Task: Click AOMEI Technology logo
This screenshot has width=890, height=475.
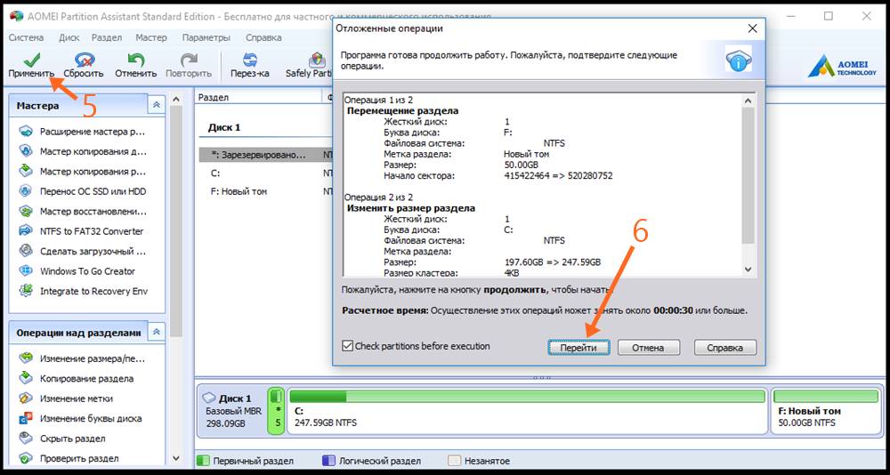Action: click(x=842, y=67)
